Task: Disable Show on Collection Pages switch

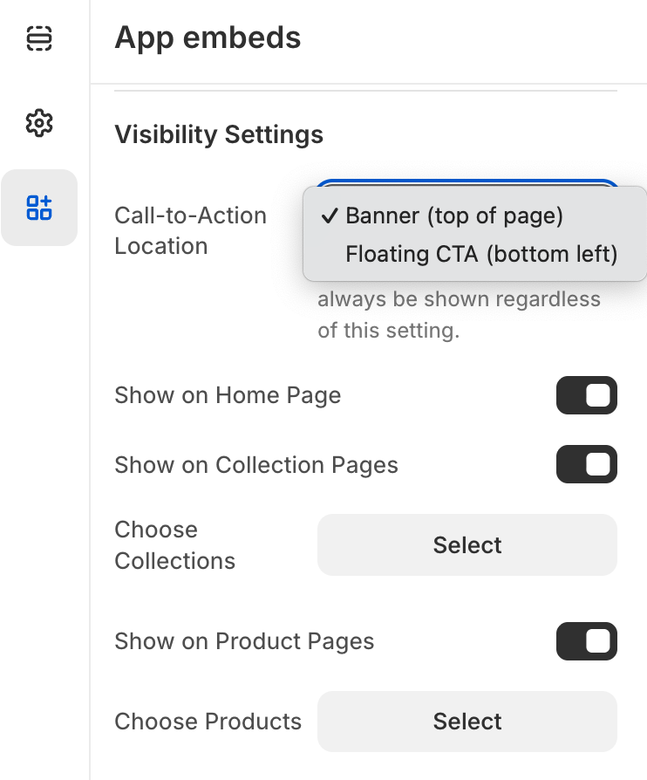Action: point(586,465)
